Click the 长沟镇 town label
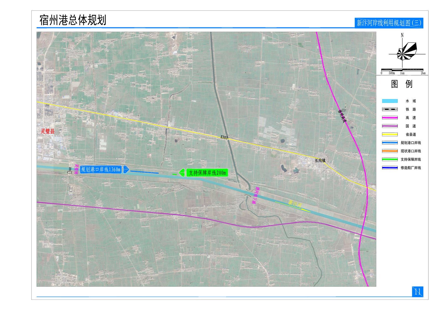This screenshot has width=439, height=310. (x=320, y=161)
